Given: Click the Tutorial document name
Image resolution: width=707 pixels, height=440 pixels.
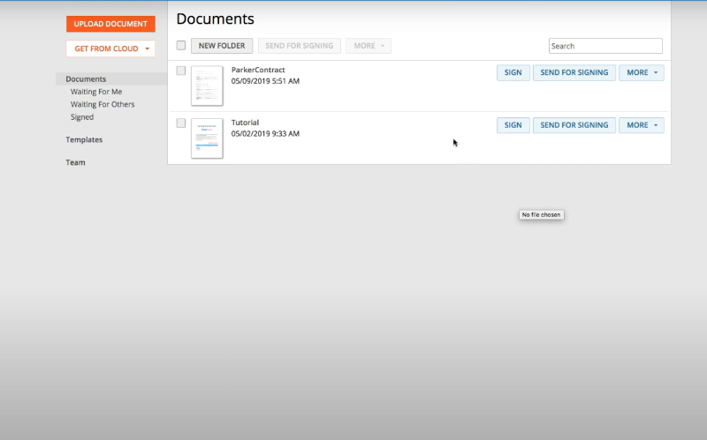Looking at the screenshot, I should pos(245,123).
